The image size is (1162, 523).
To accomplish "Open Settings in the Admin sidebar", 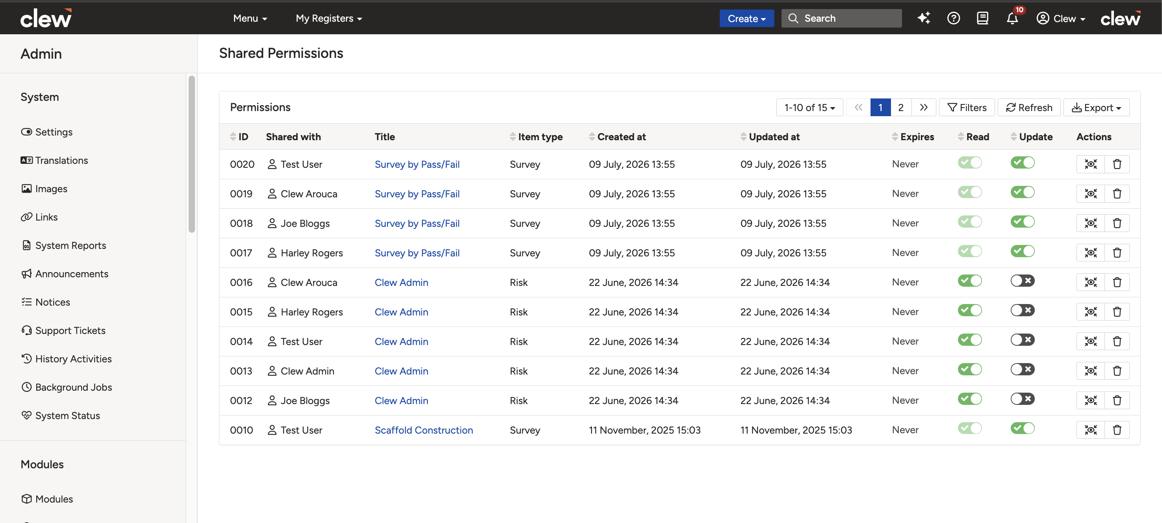I will (x=47, y=132).
